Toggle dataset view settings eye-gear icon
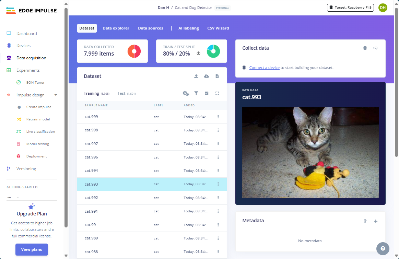Viewport: 399px width, 259px height. (x=186, y=93)
